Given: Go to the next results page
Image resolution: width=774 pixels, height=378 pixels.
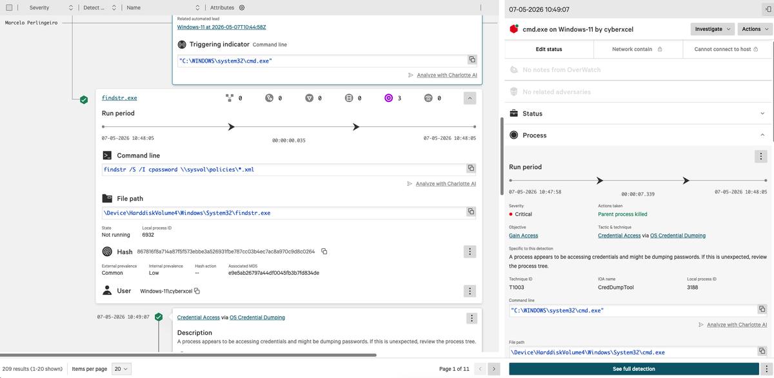Looking at the screenshot, I should click(x=493, y=369).
